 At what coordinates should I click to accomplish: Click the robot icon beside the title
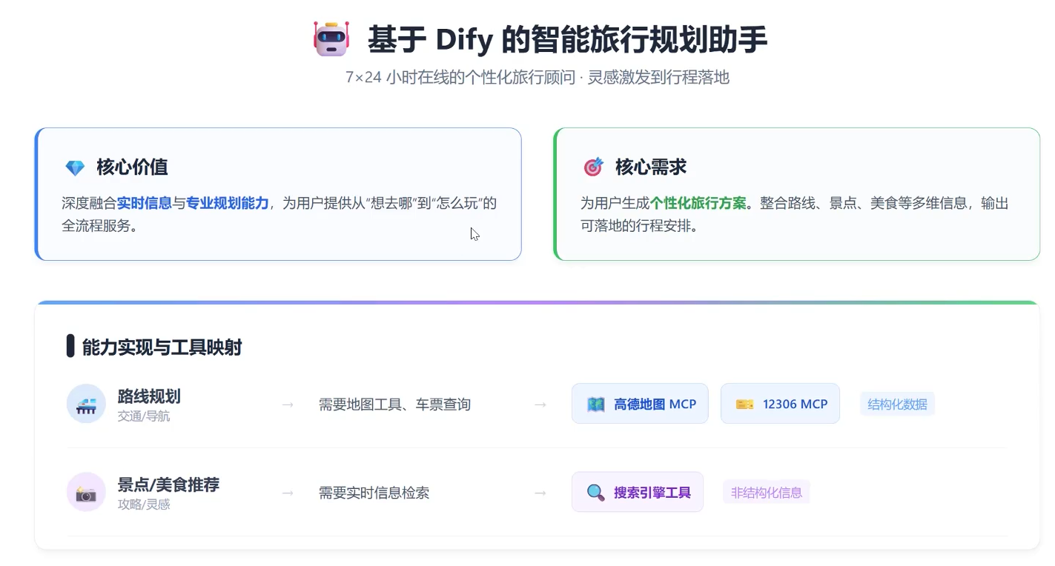coord(331,39)
